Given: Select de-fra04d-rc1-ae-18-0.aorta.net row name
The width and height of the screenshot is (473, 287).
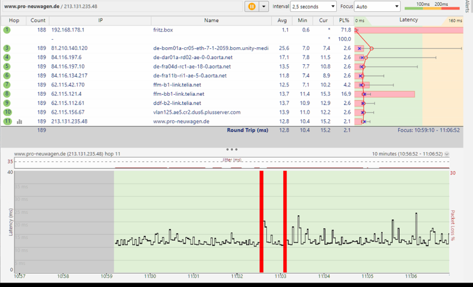Looking at the screenshot, I should (x=192, y=66).
